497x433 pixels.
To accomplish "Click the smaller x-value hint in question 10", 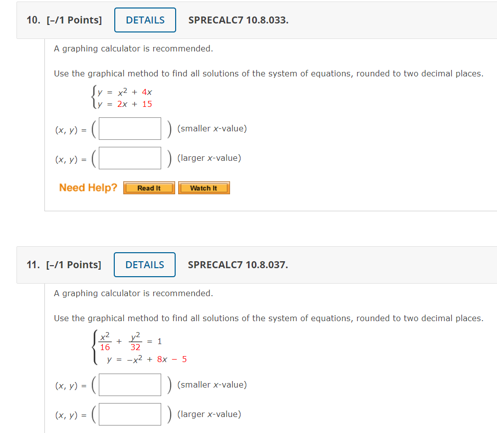I will coord(212,129).
